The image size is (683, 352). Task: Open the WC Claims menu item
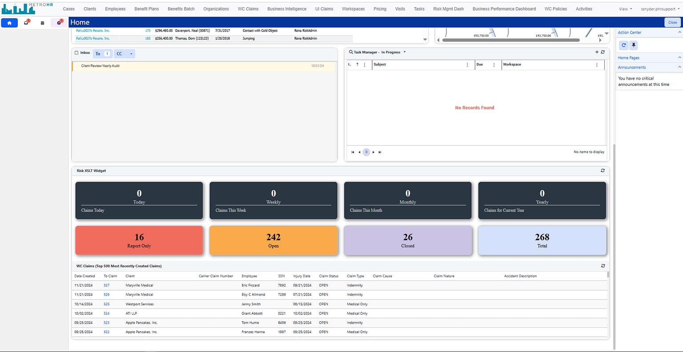248,8
